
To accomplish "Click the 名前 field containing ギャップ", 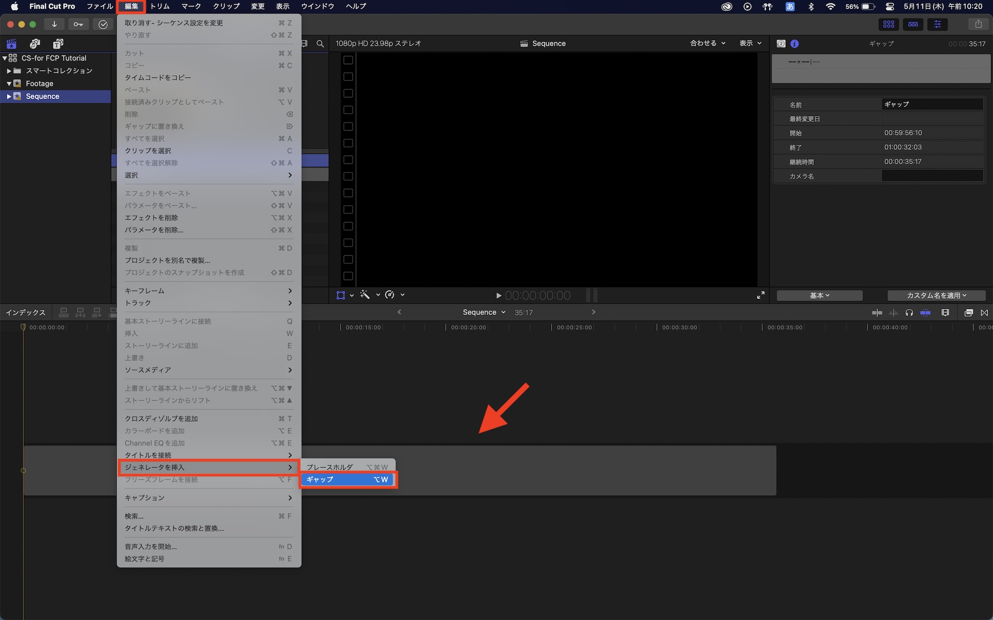I will pos(932,105).
